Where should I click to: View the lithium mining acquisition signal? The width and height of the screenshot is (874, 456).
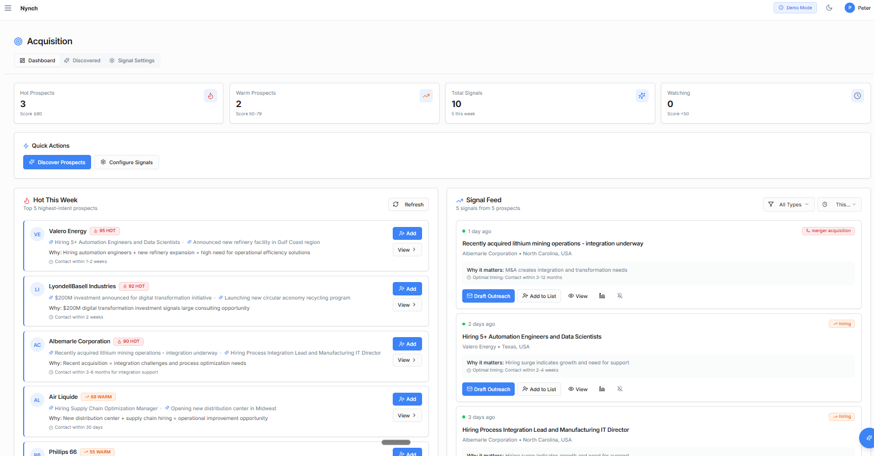578,296
